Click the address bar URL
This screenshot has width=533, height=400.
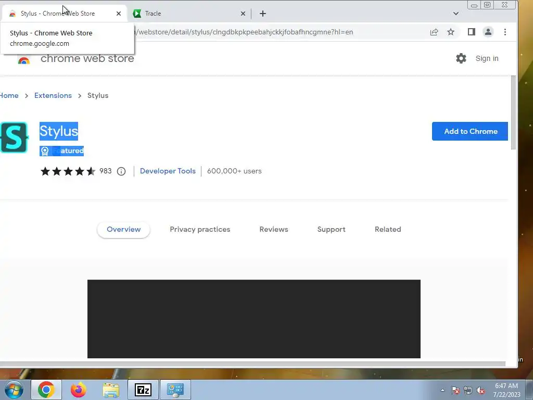[x=245, y=32]
